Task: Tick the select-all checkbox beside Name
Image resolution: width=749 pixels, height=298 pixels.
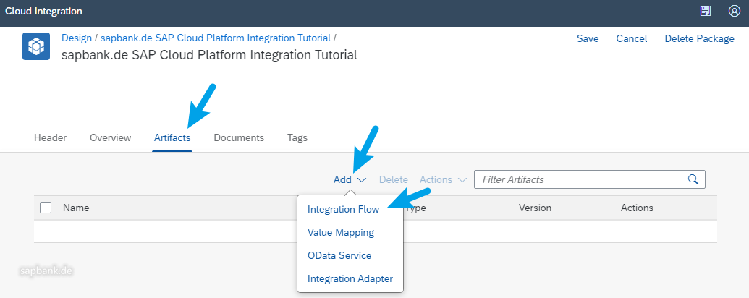Action: coord(46,208)
